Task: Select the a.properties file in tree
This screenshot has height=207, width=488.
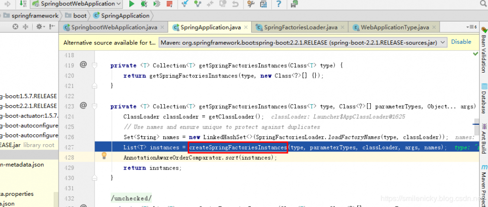Action: [x=17, y=194]
